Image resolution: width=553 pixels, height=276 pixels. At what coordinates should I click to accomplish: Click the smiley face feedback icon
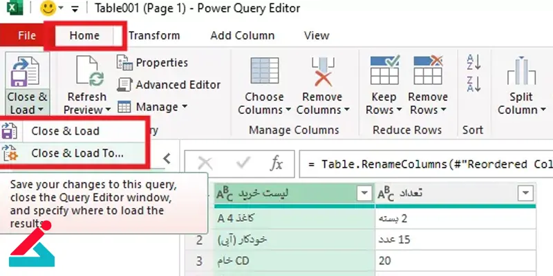pos(48,8)
